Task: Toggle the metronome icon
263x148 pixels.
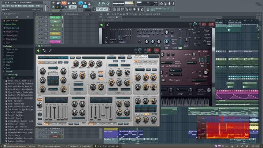Action: (53, 3)
